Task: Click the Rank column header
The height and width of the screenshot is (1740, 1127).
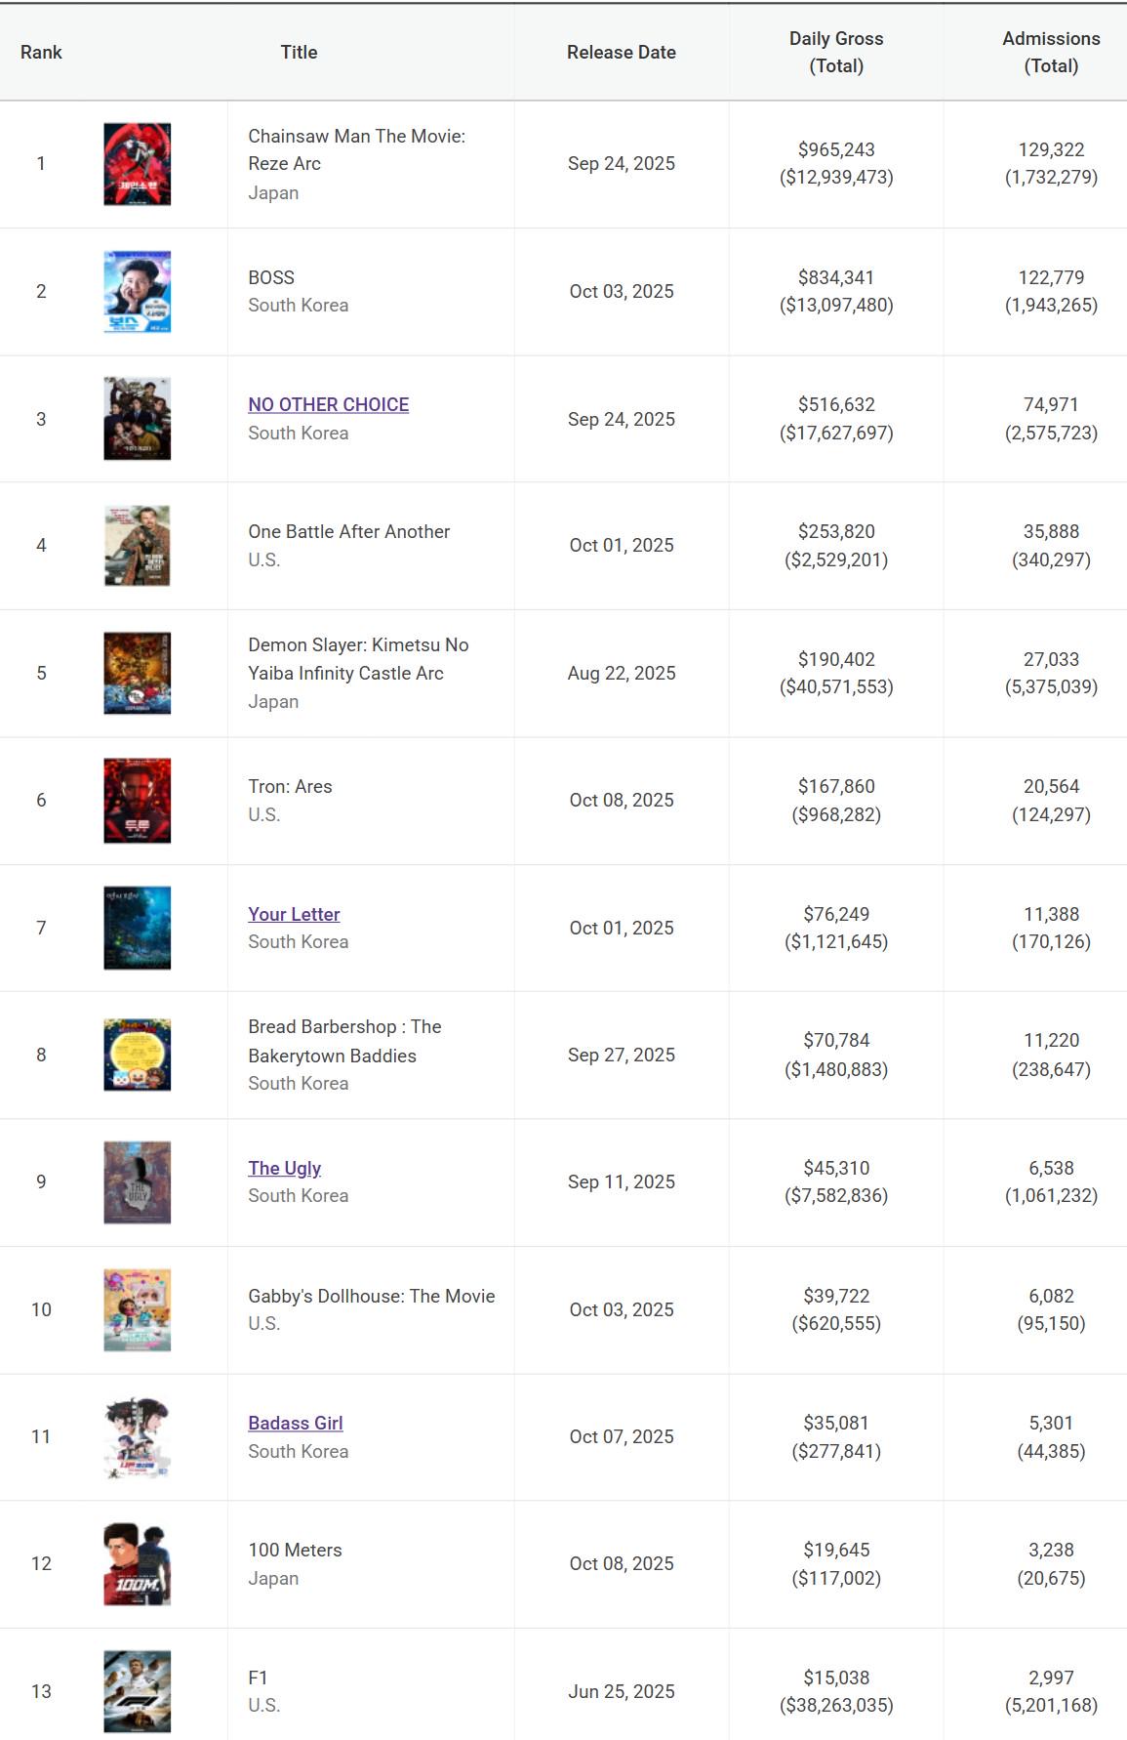Action: [41, 52]
